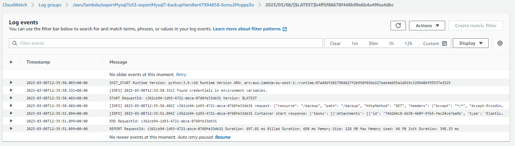Click the Create metric filter button

[475, 26]
